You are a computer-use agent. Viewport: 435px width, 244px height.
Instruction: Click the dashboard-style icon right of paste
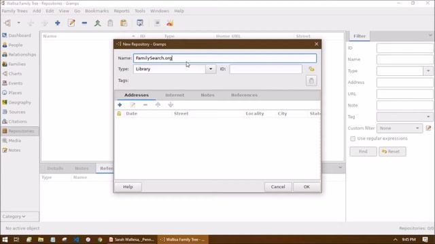click(140, 23)
